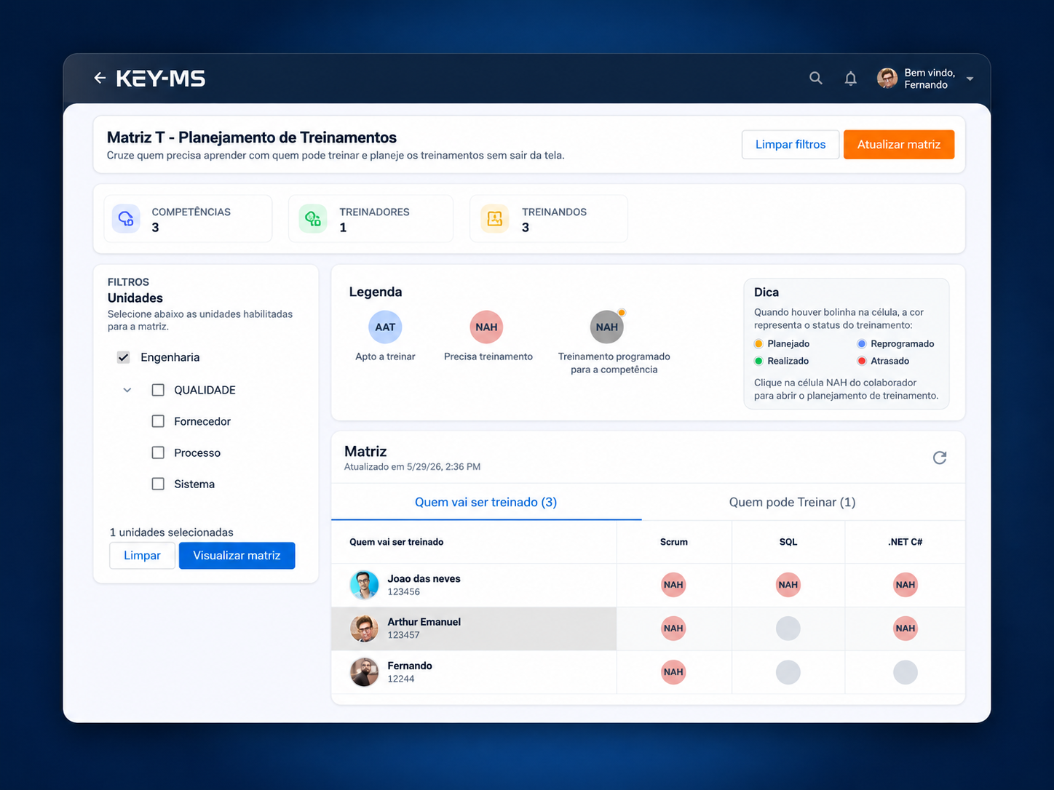Click the Realizado green status dot
1054x790 pixels.
pyautogui.click(x=758, y=361)
